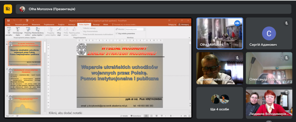
Task: Click the Save icon in title bar
Action: click(x=9, y=20)
